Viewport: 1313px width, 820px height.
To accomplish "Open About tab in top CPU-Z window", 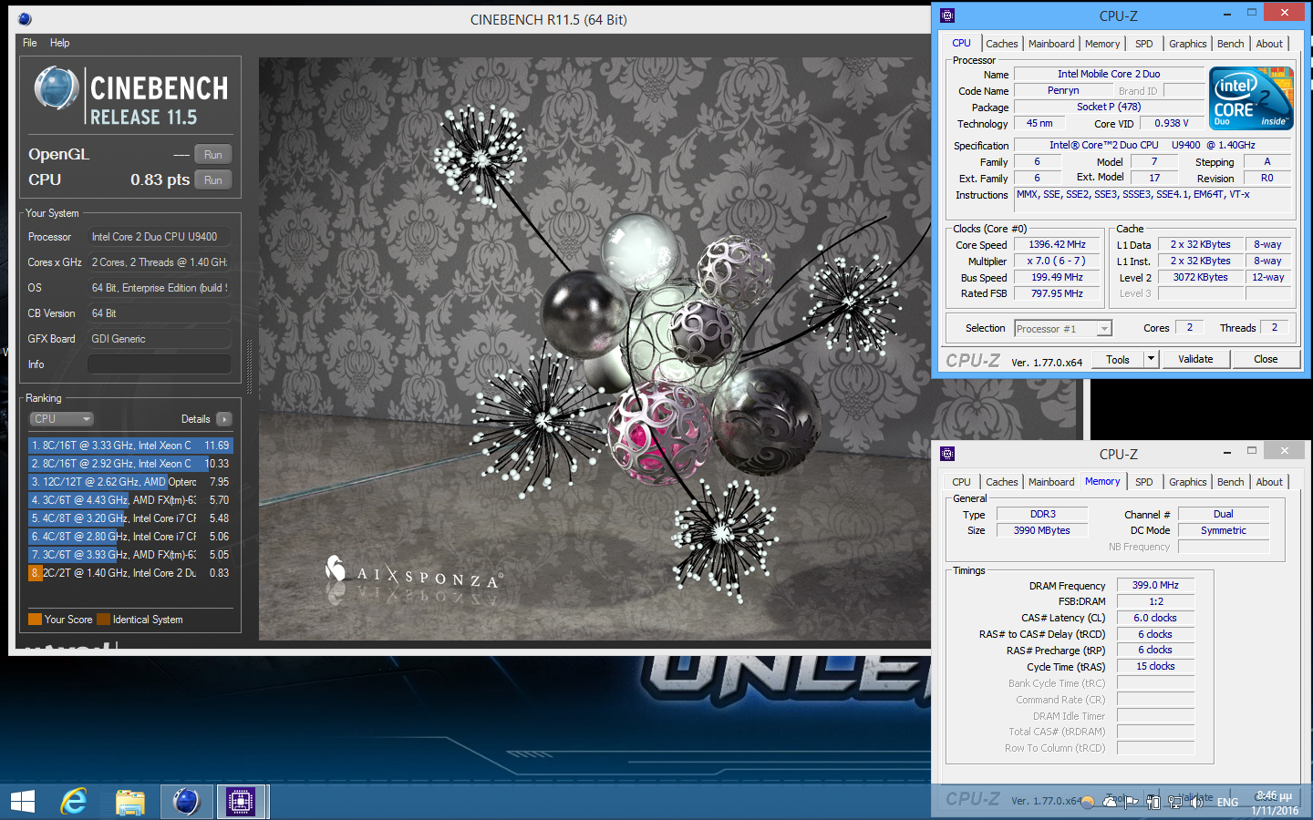I will pyautogui.click(x=1269, y=44).
